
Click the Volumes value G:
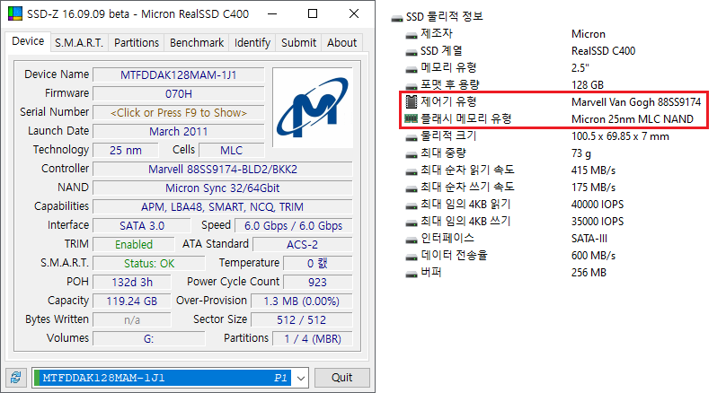(x=148, y=339)
